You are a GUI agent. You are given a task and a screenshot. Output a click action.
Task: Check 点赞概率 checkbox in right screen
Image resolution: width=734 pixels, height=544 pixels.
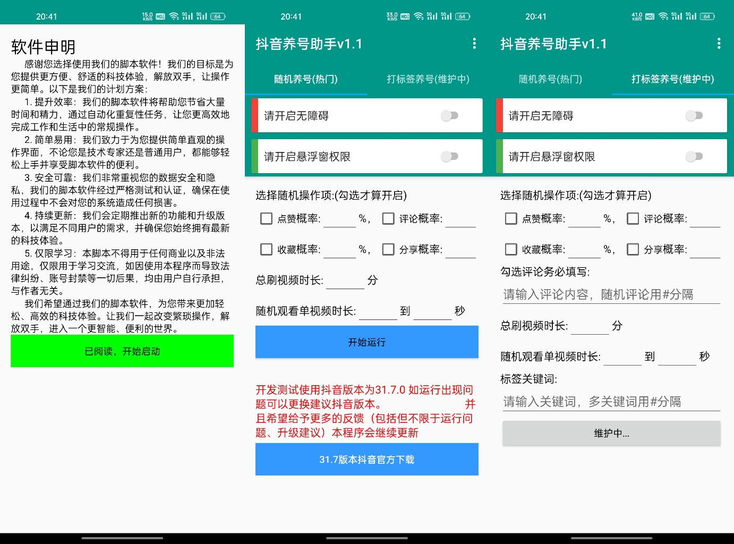[x=511, y=218]
